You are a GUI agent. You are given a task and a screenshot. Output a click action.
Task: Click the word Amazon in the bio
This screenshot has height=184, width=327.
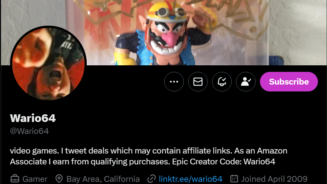click(x=272, y=151)
